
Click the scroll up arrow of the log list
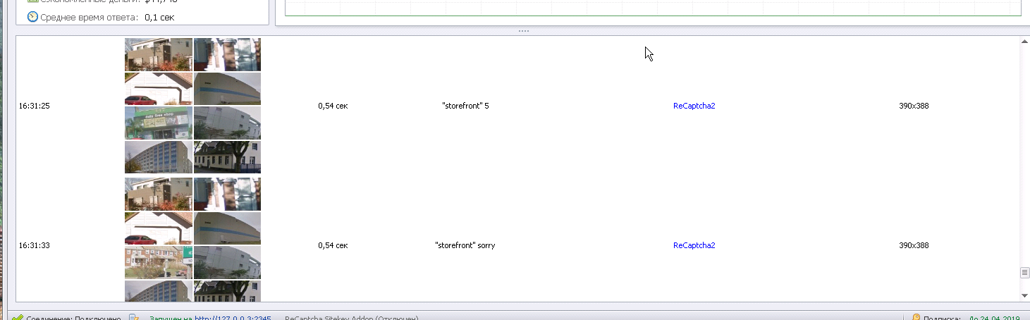point(1025,42)
